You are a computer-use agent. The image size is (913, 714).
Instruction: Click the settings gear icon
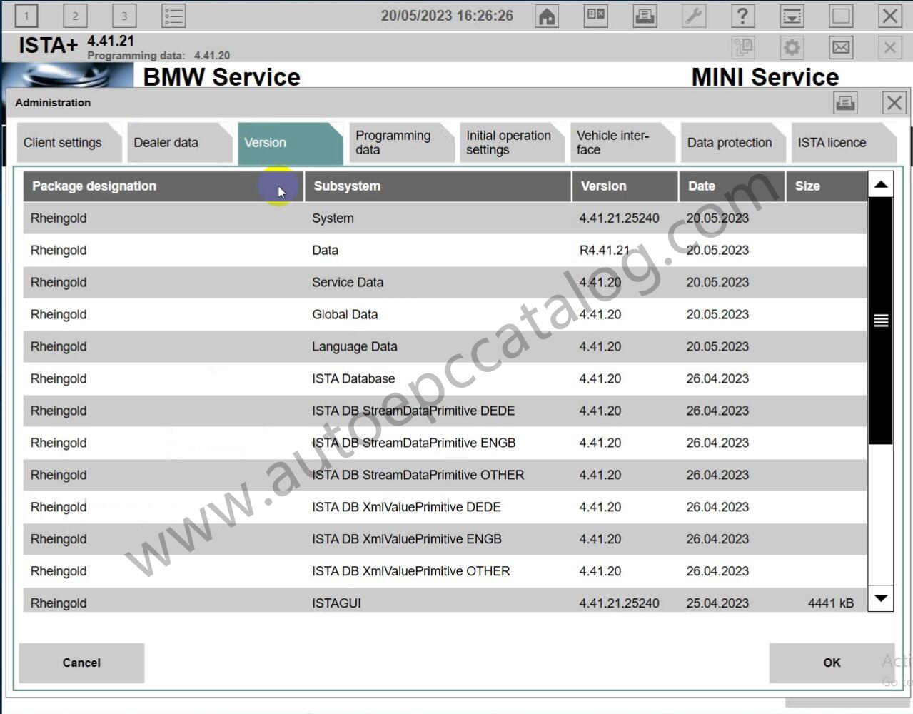click(x=792, y=48)
